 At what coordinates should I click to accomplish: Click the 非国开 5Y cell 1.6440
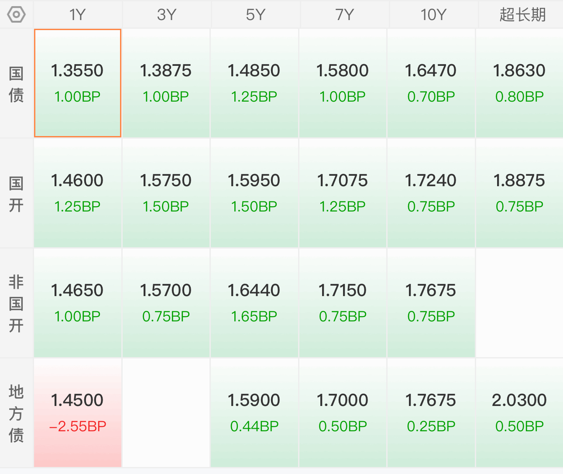pyautogui.click(x=254, y=303)
